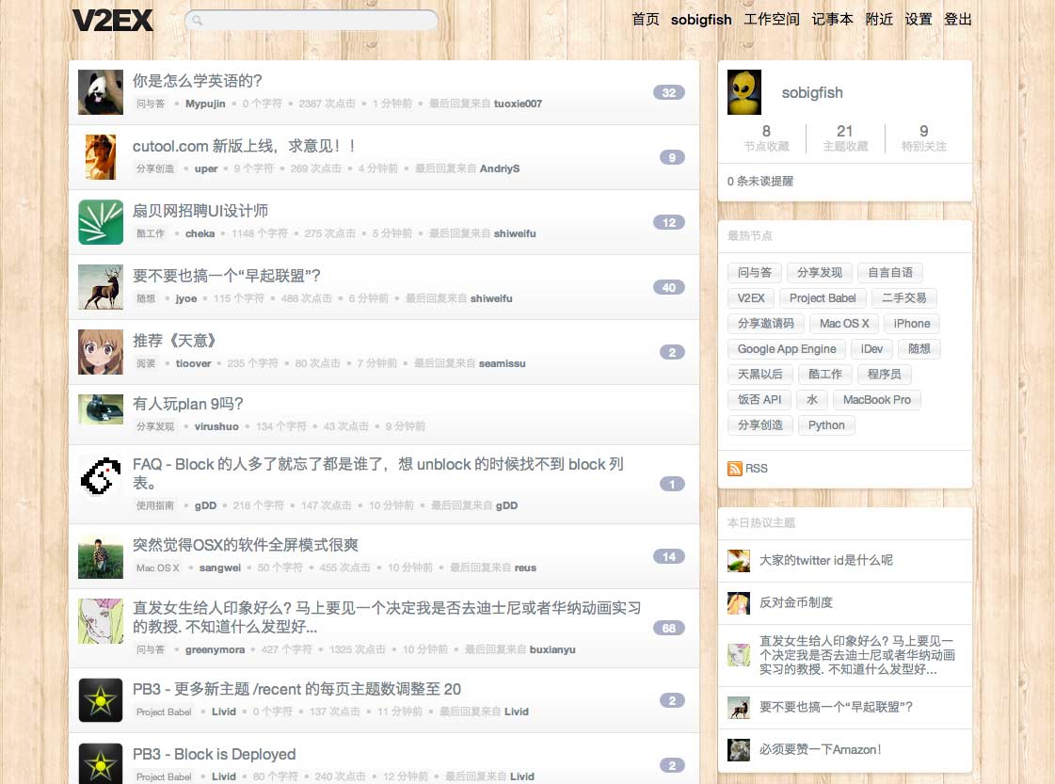The width and height of the screenshot is (1055, 784).
Task: Open topic 你是怎么学英语的?
Action: [197, 81]
